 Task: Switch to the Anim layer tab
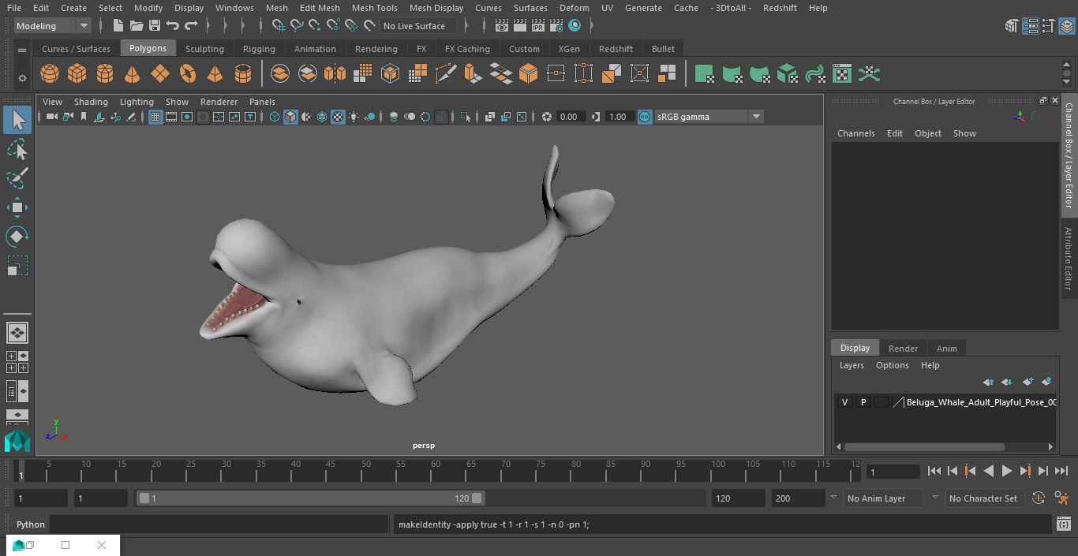click(x=946, y=349)
